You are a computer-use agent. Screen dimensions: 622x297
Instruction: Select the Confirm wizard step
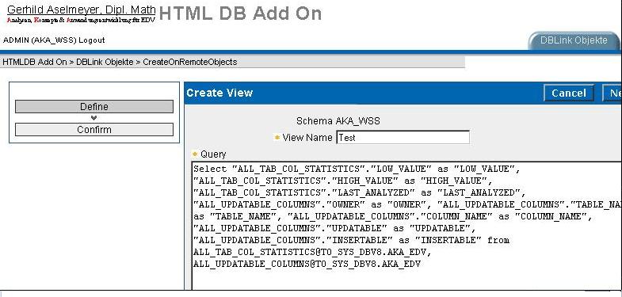(94, 130)
